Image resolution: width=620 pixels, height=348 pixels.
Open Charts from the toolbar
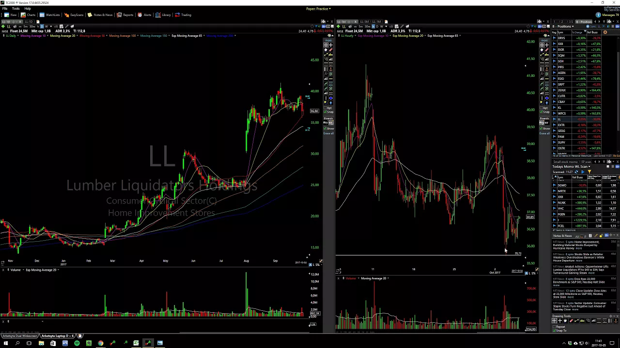[28, 15]
